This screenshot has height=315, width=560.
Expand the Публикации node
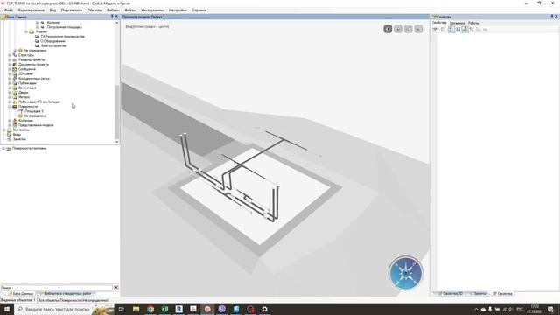[x=10, y=83]
